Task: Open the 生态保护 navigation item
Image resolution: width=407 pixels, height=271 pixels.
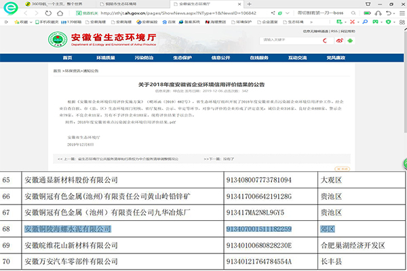Action: click(182, 58)
